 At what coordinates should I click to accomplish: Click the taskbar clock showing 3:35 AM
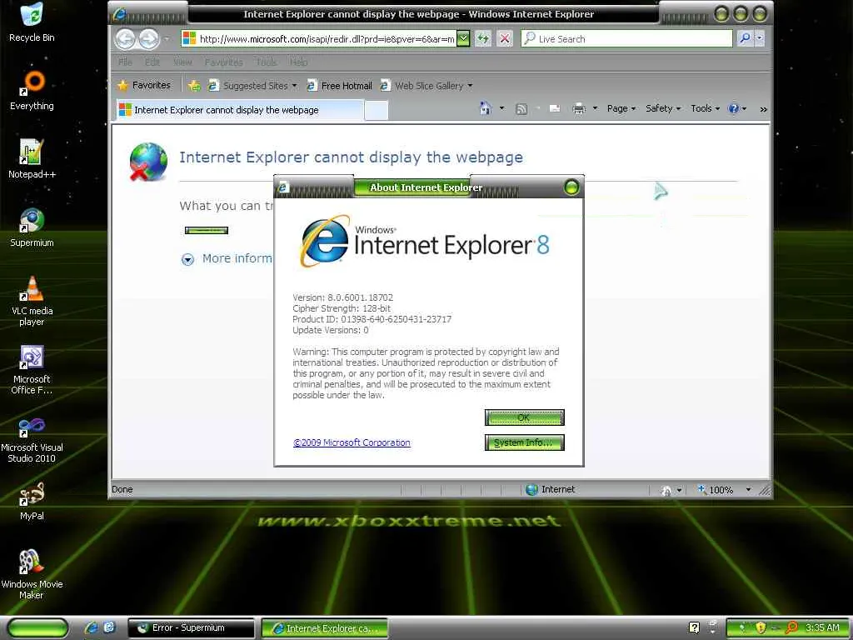(x=822, y=627)
